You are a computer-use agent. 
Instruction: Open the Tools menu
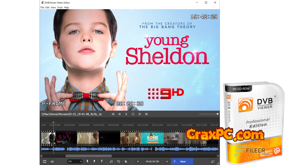pos(60,7)
